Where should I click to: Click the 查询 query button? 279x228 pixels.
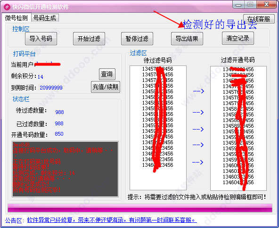(107, 74)
